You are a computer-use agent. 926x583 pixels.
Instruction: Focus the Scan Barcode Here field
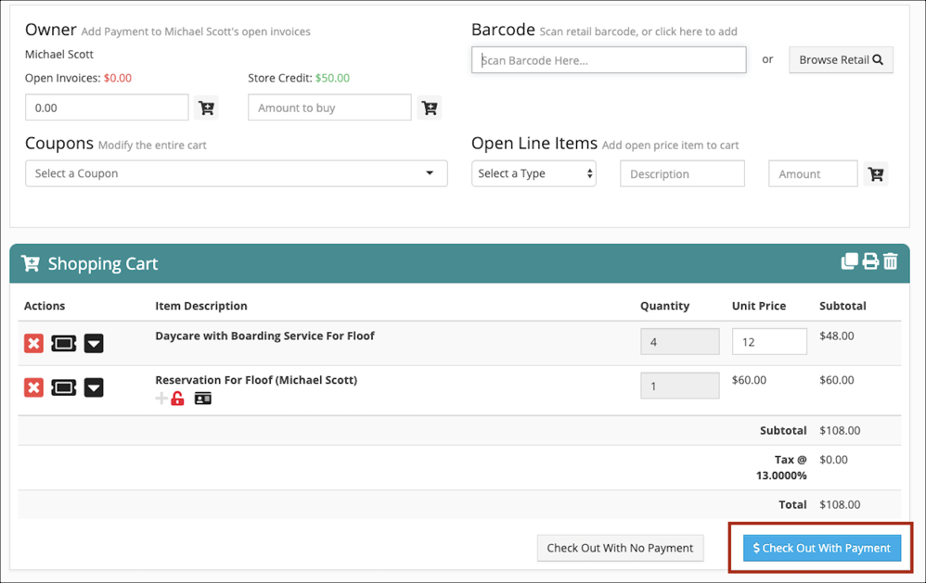pos(609,60)
